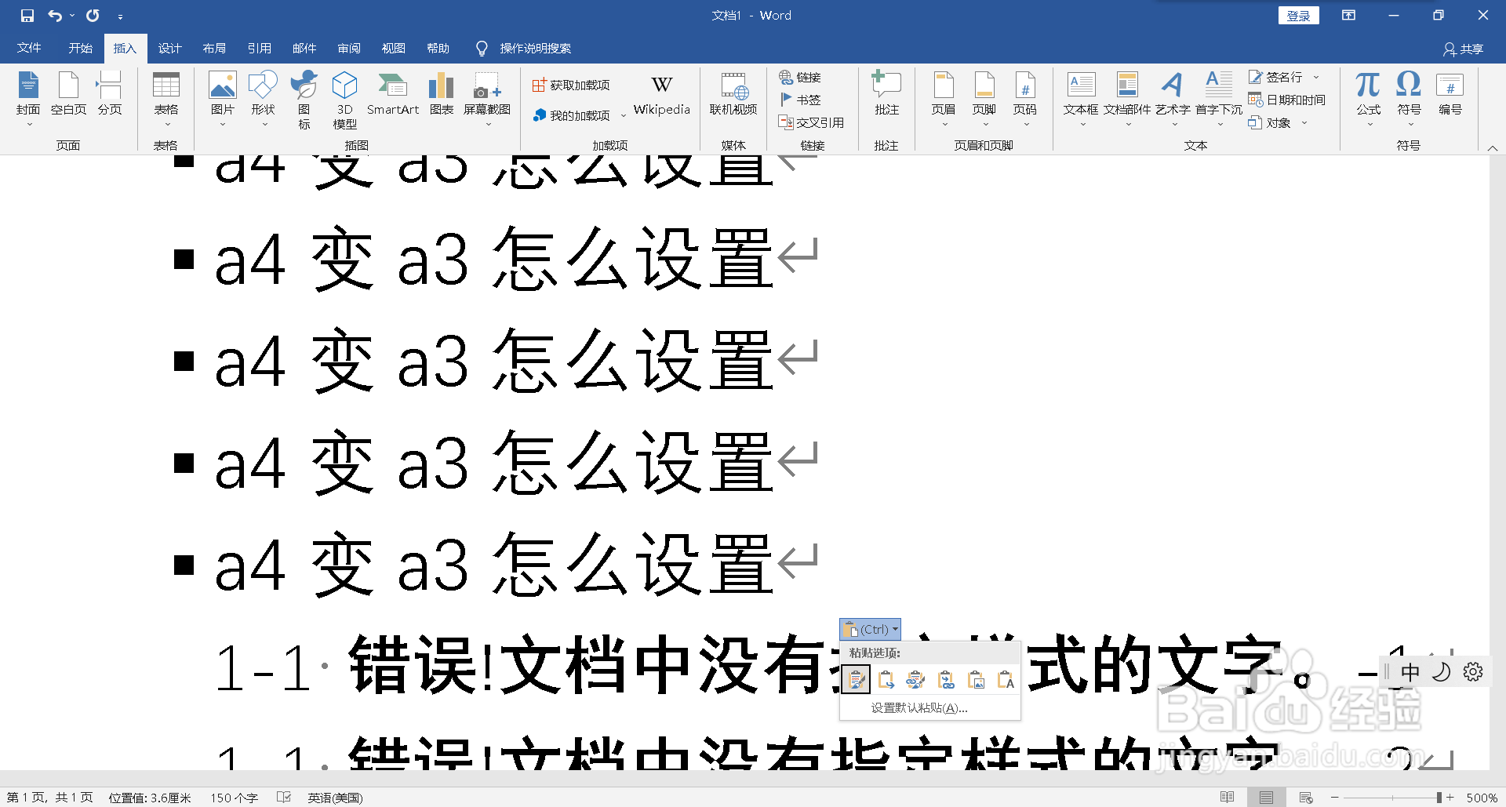Open the 文件 file tab
Image resolution: width=1506 pixels, height=807 pixels.
(29, 48)
